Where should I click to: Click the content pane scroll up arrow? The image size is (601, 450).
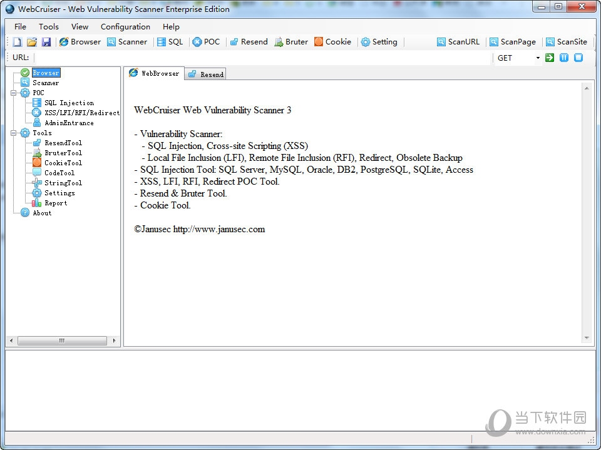coord(587,88)
